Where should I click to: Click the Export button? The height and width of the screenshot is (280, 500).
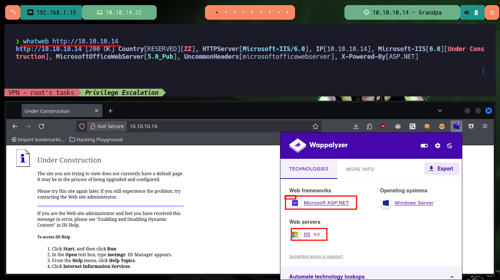click(x=441, y=169)
